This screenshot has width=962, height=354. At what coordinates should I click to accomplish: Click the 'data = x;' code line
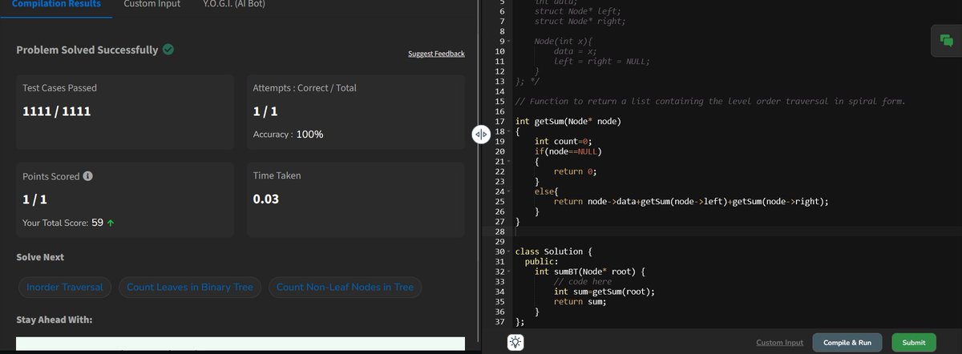click(576, 51)
